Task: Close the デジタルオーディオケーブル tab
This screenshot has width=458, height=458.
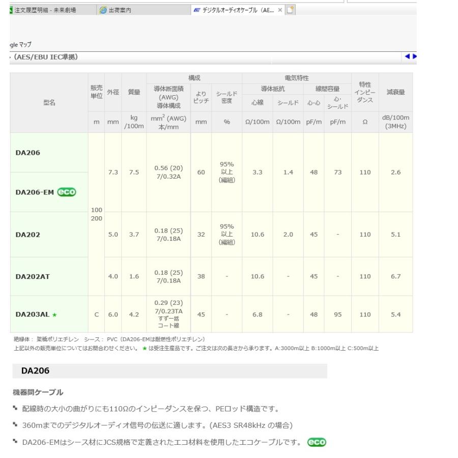Action: tap(279, 10)
